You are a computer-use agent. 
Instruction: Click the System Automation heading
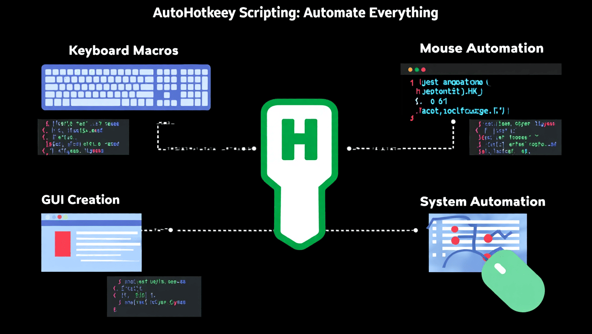483,202
